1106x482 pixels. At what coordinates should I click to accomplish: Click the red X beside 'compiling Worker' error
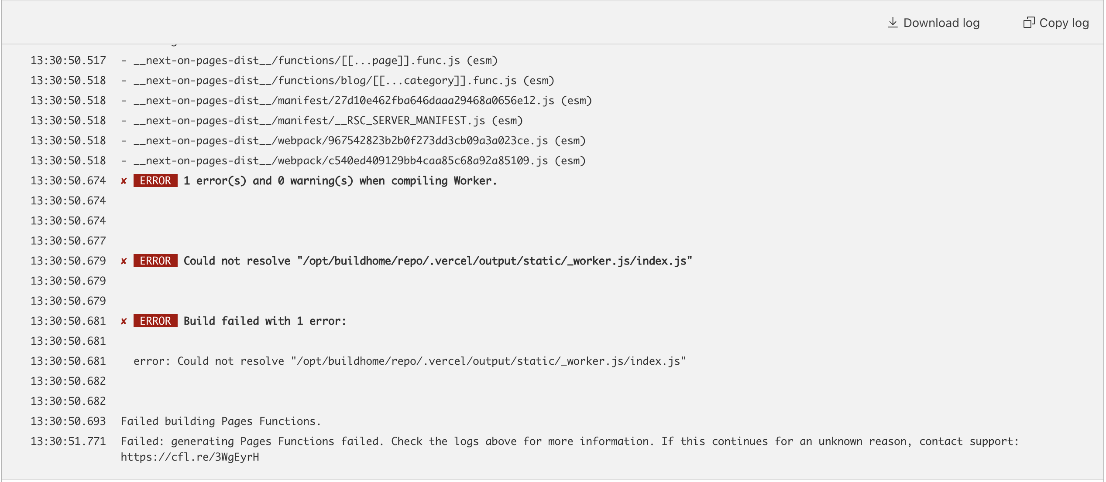pos(124,181)
